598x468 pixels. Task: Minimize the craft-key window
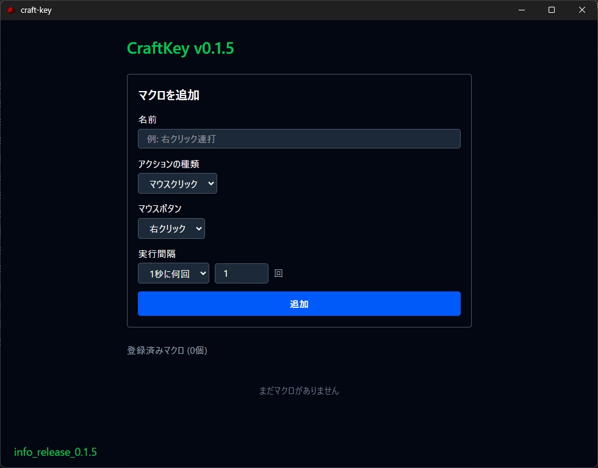pos(521,10)
